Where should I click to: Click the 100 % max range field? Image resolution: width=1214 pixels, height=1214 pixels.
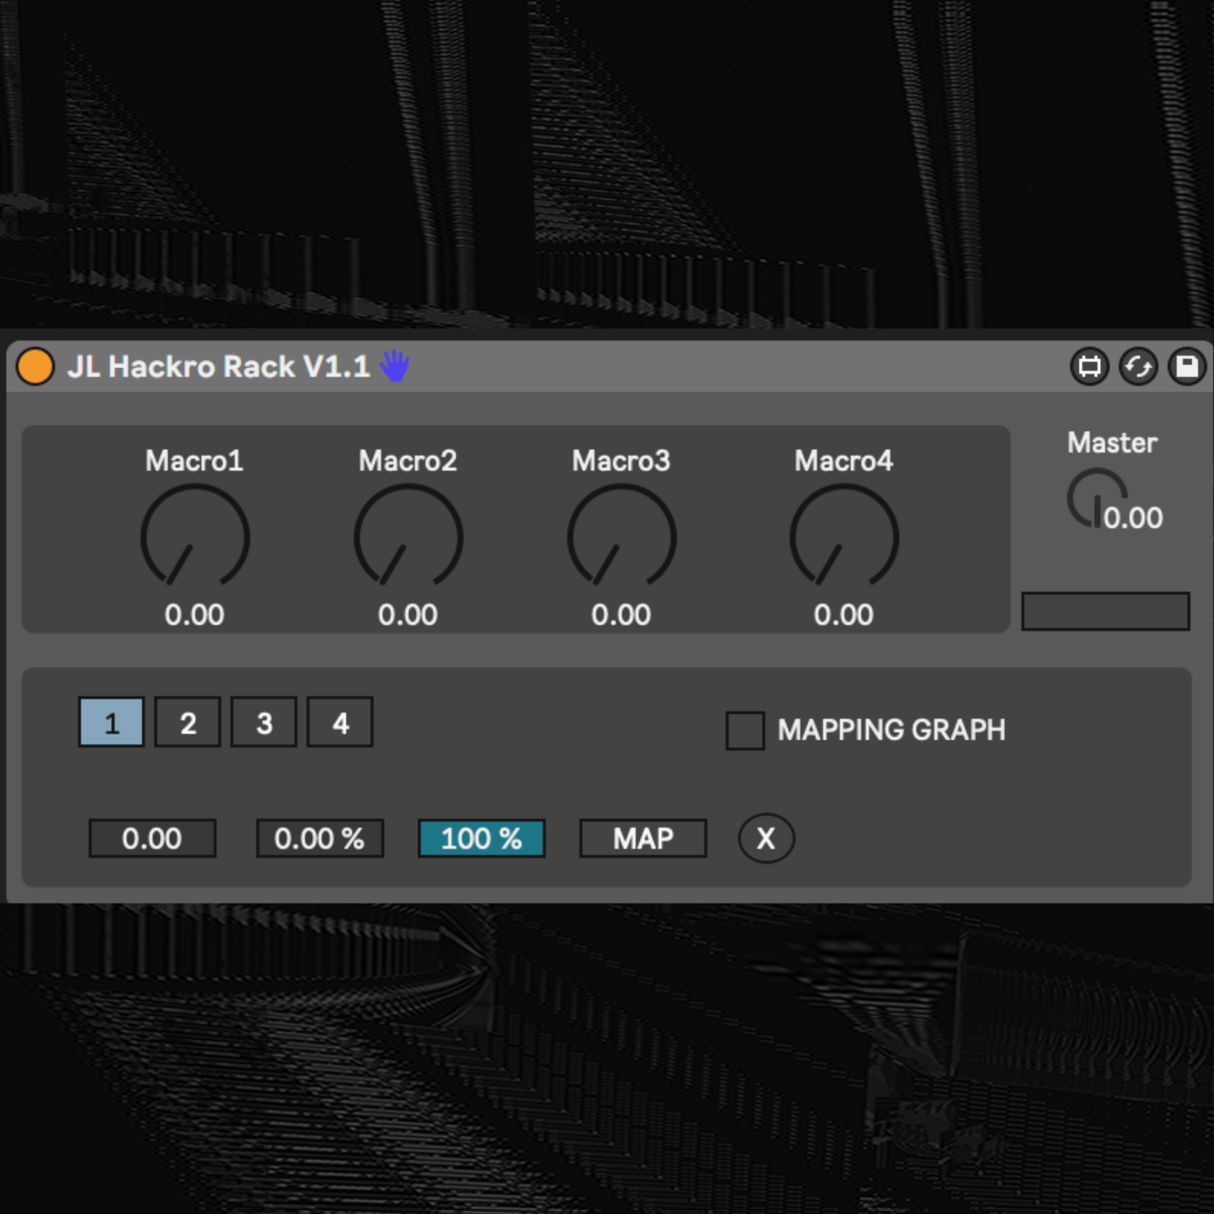tap(481, 838)
